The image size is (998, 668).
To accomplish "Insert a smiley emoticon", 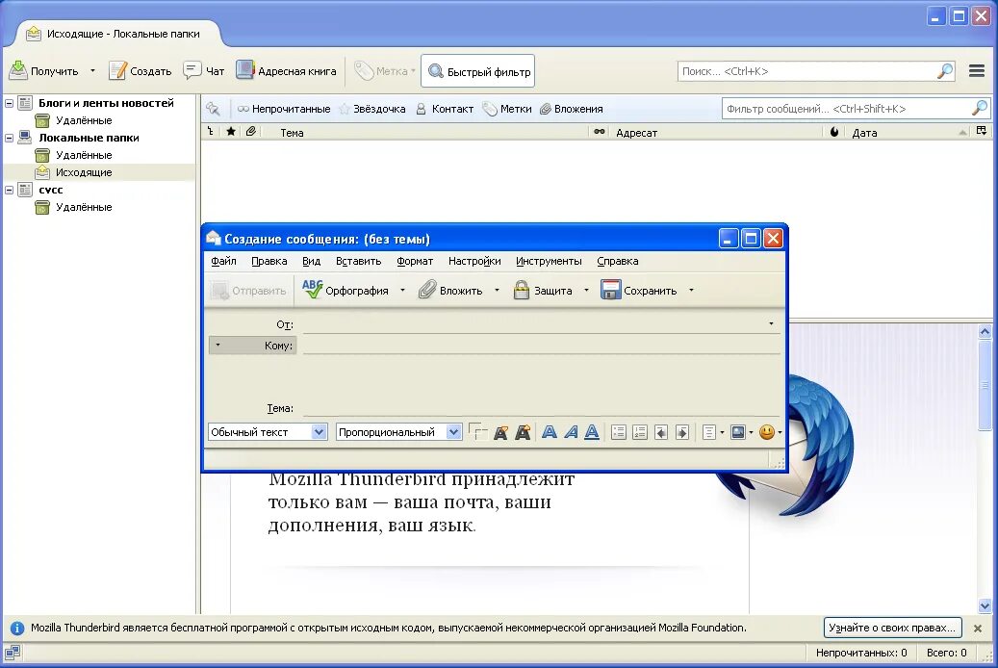I will (767, 432).
